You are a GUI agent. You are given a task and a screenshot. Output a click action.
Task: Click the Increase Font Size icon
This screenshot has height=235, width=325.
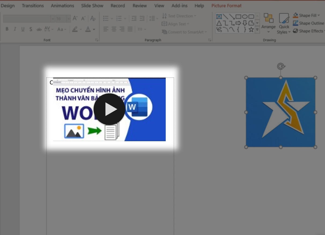pos(75,18)
